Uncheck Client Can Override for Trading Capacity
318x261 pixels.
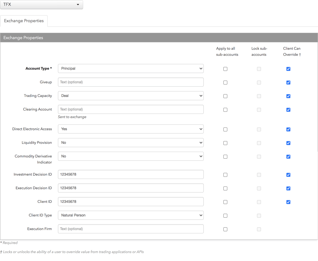tap(288, 96)
